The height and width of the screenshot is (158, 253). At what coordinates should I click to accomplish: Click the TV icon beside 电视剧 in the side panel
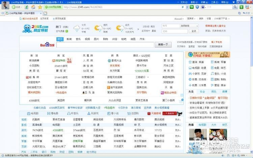190,68
